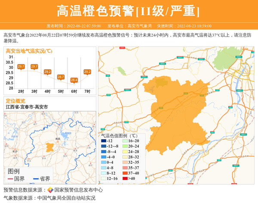Select the 29.7 temperature badge above 2时
The image size is (258, 203).
point(21,66)
